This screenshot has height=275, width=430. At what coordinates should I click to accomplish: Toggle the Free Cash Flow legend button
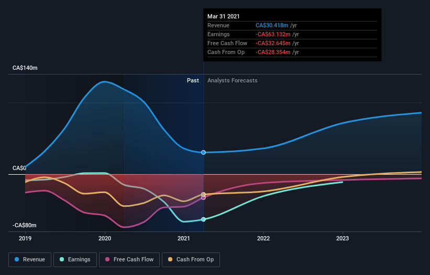tap(129, 260)
